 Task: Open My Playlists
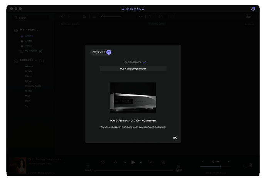31,51
